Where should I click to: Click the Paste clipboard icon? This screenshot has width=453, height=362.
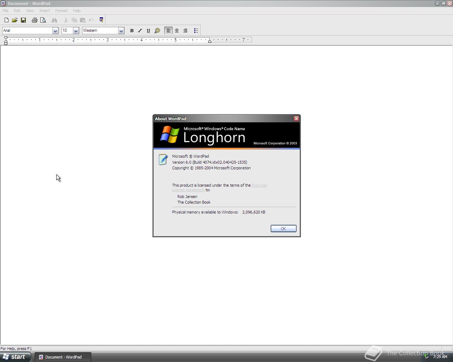[x=83, y=20]
